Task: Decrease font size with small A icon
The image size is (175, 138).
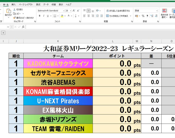Action: point(78,11)
